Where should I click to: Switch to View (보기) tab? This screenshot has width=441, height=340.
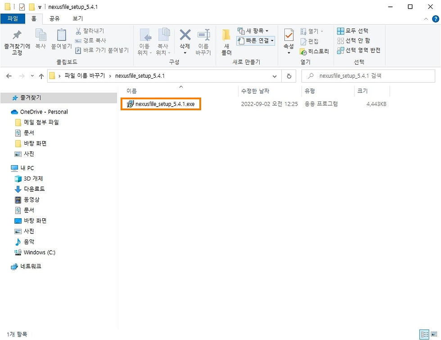tap(77, 18)
